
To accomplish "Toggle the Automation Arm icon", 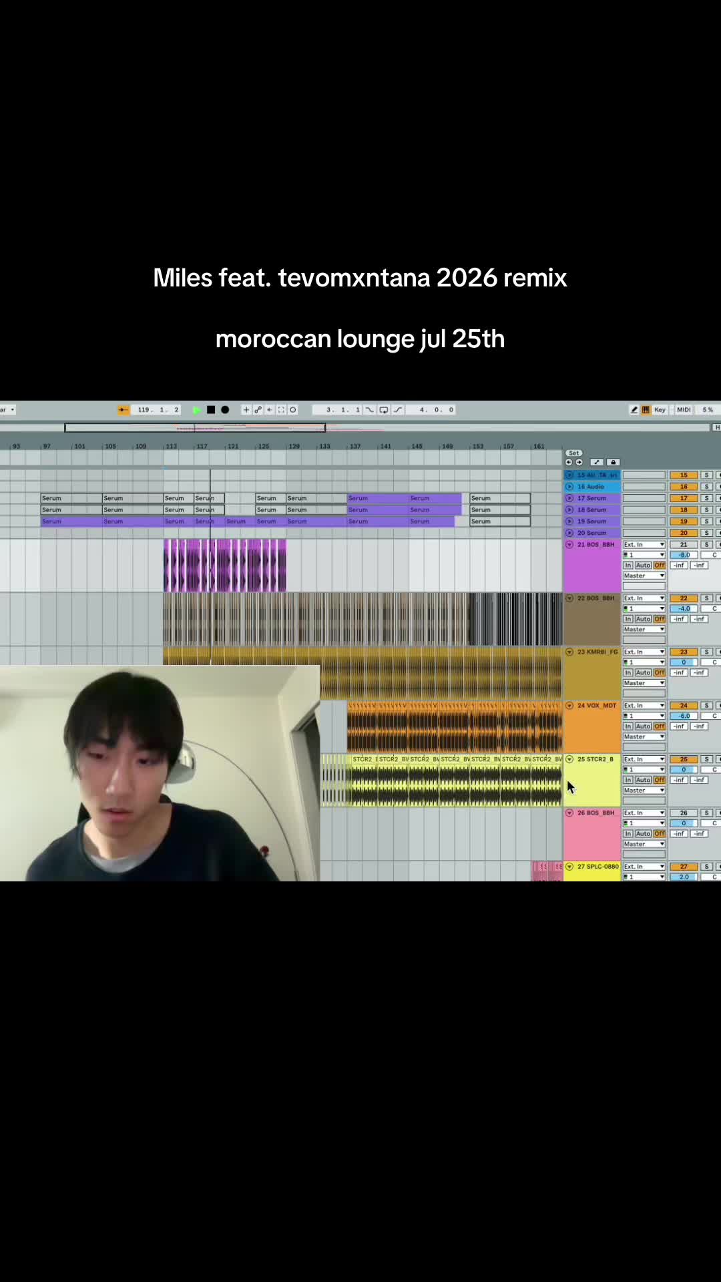I will pyautogui.click(x=258, y=410).
